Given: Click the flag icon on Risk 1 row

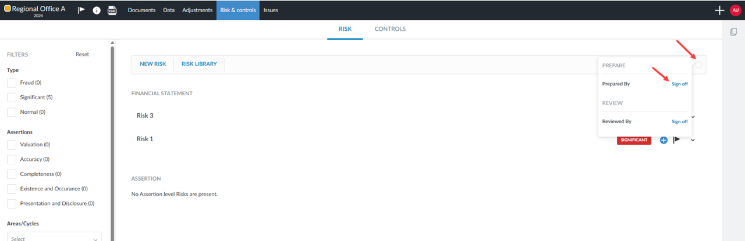Looking at the screenshot, I should click(677, 140).
